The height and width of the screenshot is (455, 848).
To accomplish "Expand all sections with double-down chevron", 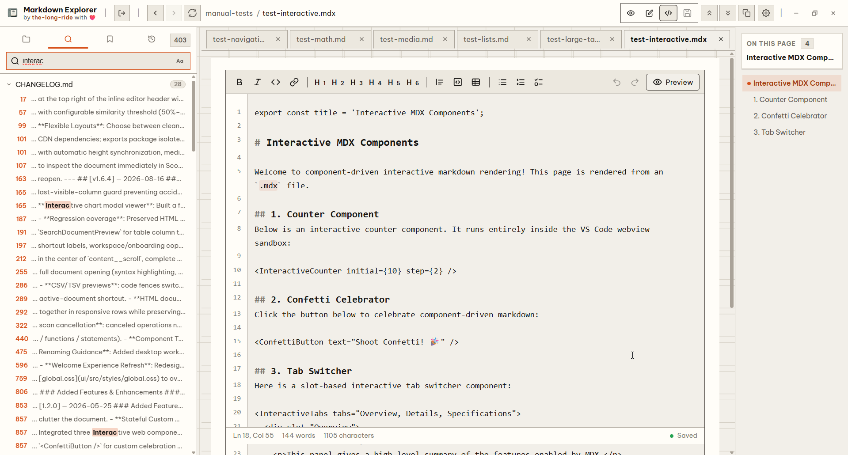I will 728,13.
